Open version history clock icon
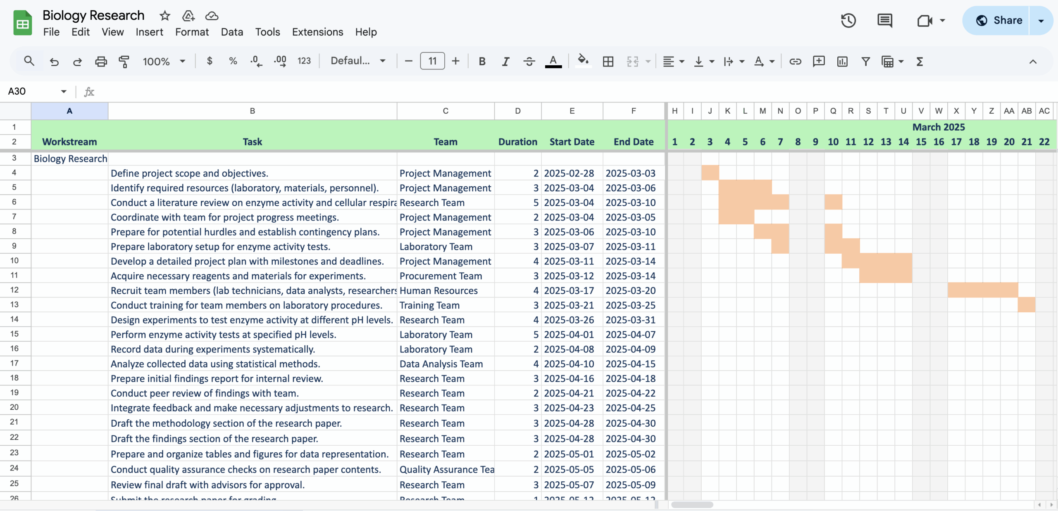This screenshot has height=511, width=1058. (x=848, y=20)
